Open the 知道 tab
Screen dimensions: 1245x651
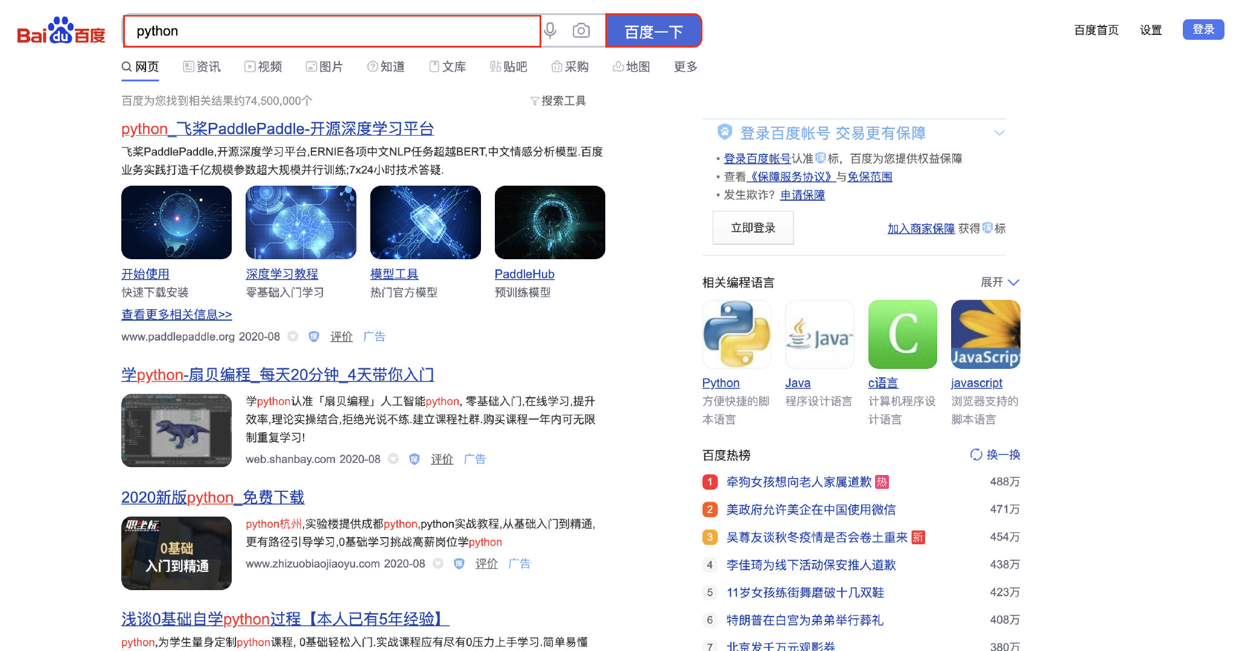click(x=386, y=67)
